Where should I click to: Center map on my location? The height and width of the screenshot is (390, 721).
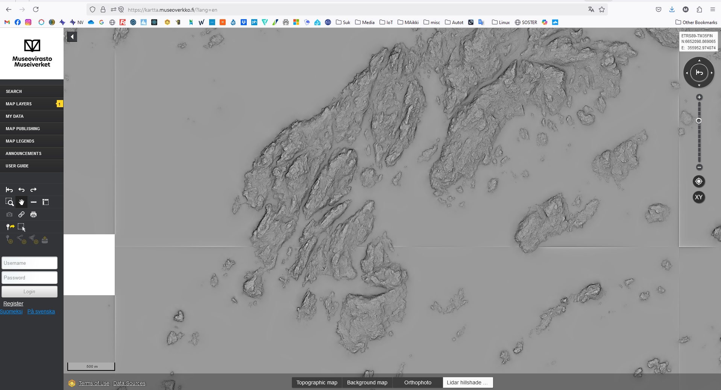pos(699,181)
